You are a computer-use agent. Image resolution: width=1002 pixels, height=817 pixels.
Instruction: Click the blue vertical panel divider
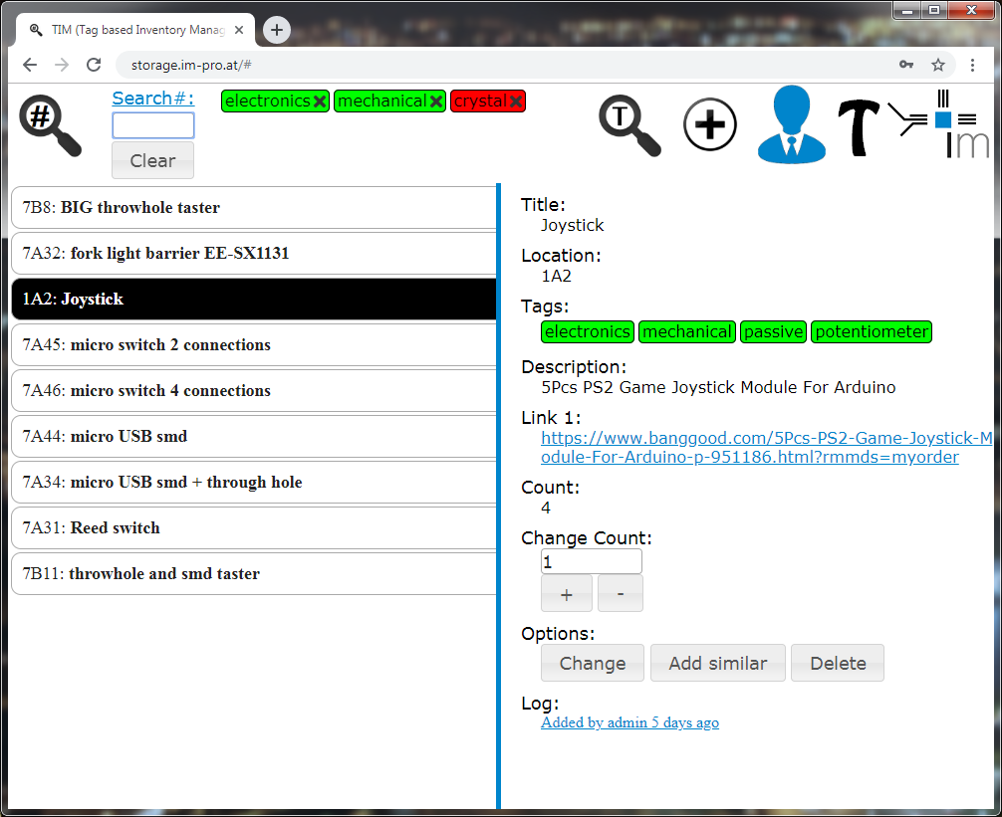498,497
